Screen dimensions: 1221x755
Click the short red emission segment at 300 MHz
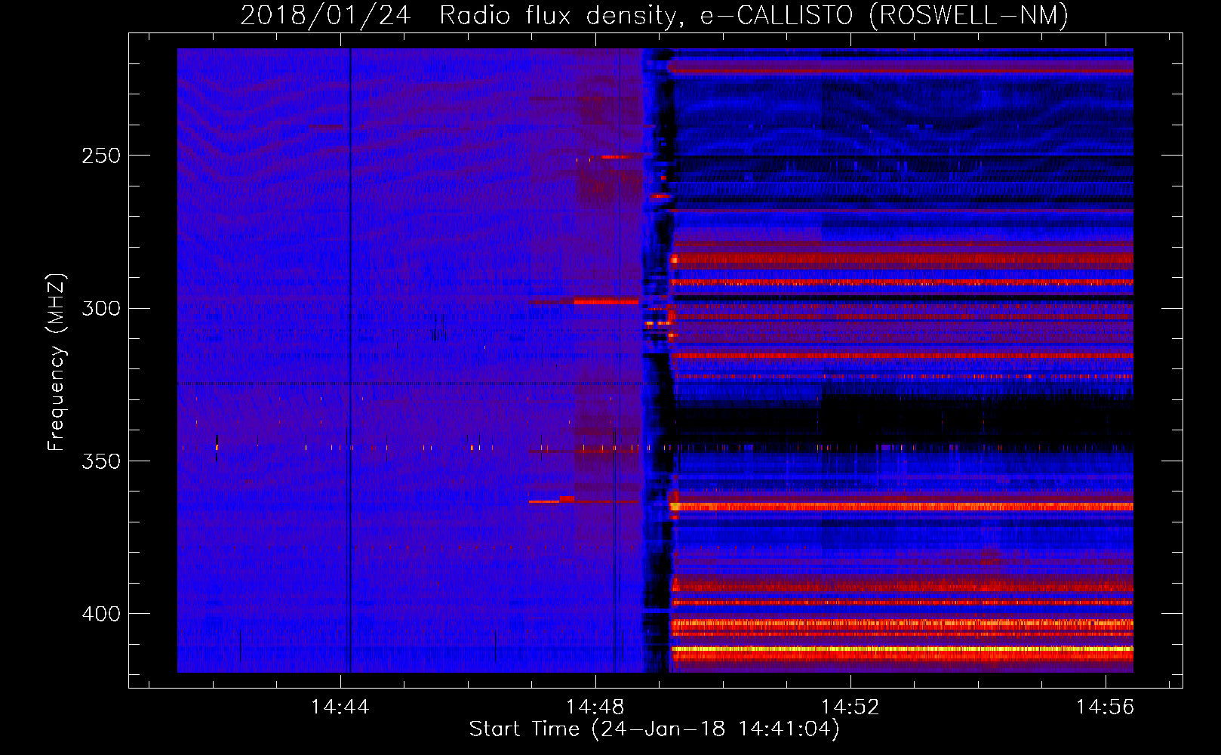[x=606, y=301]
